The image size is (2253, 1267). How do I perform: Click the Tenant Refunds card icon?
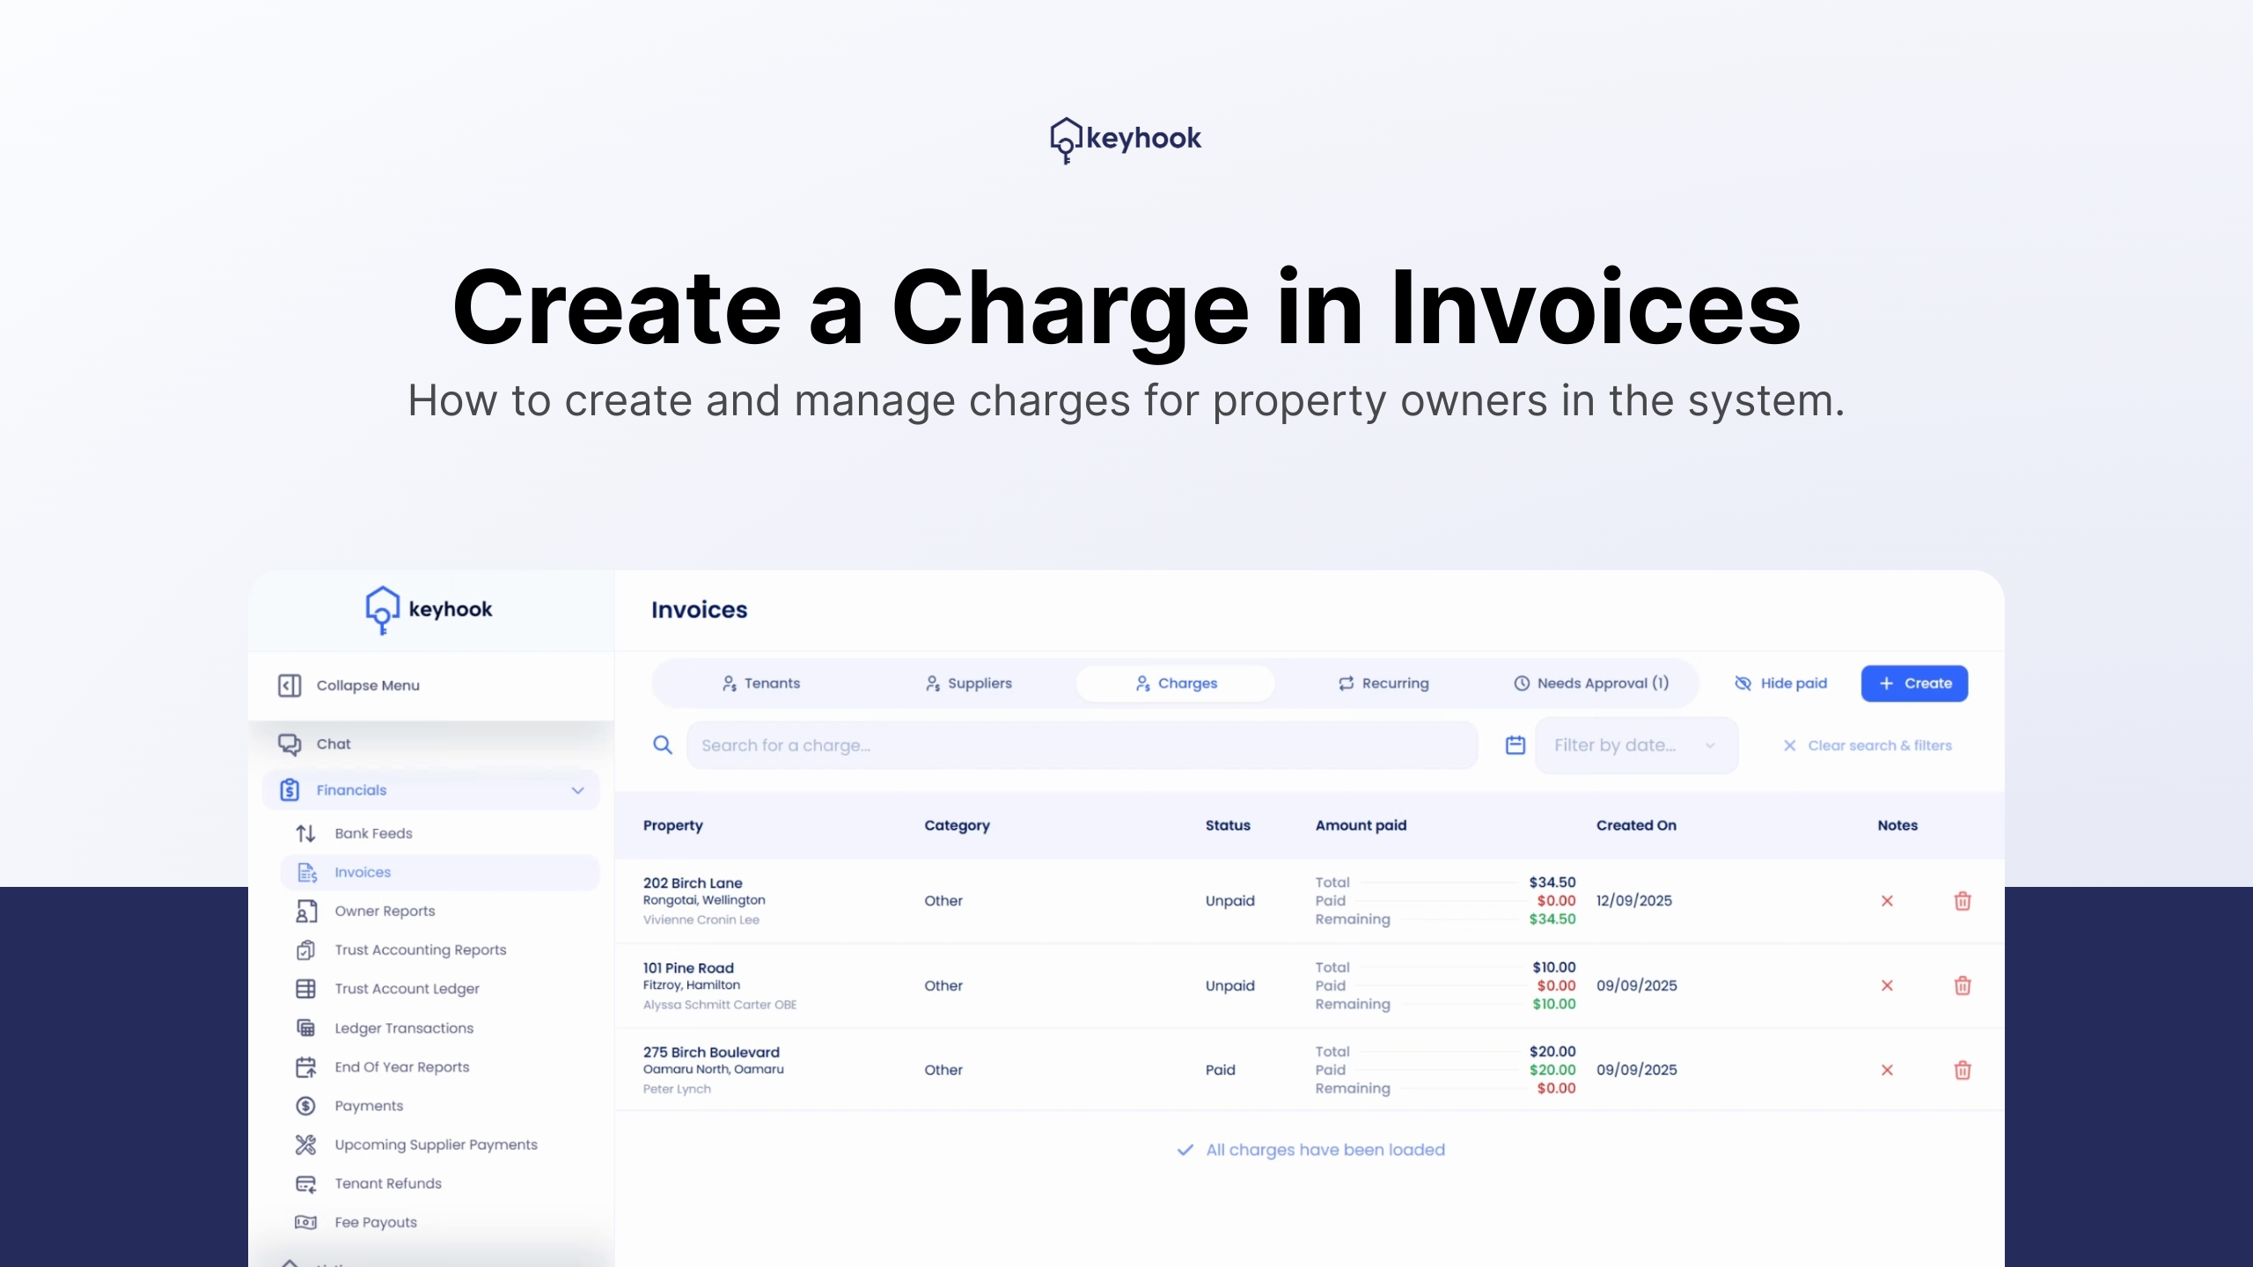tap(305, 1184)
